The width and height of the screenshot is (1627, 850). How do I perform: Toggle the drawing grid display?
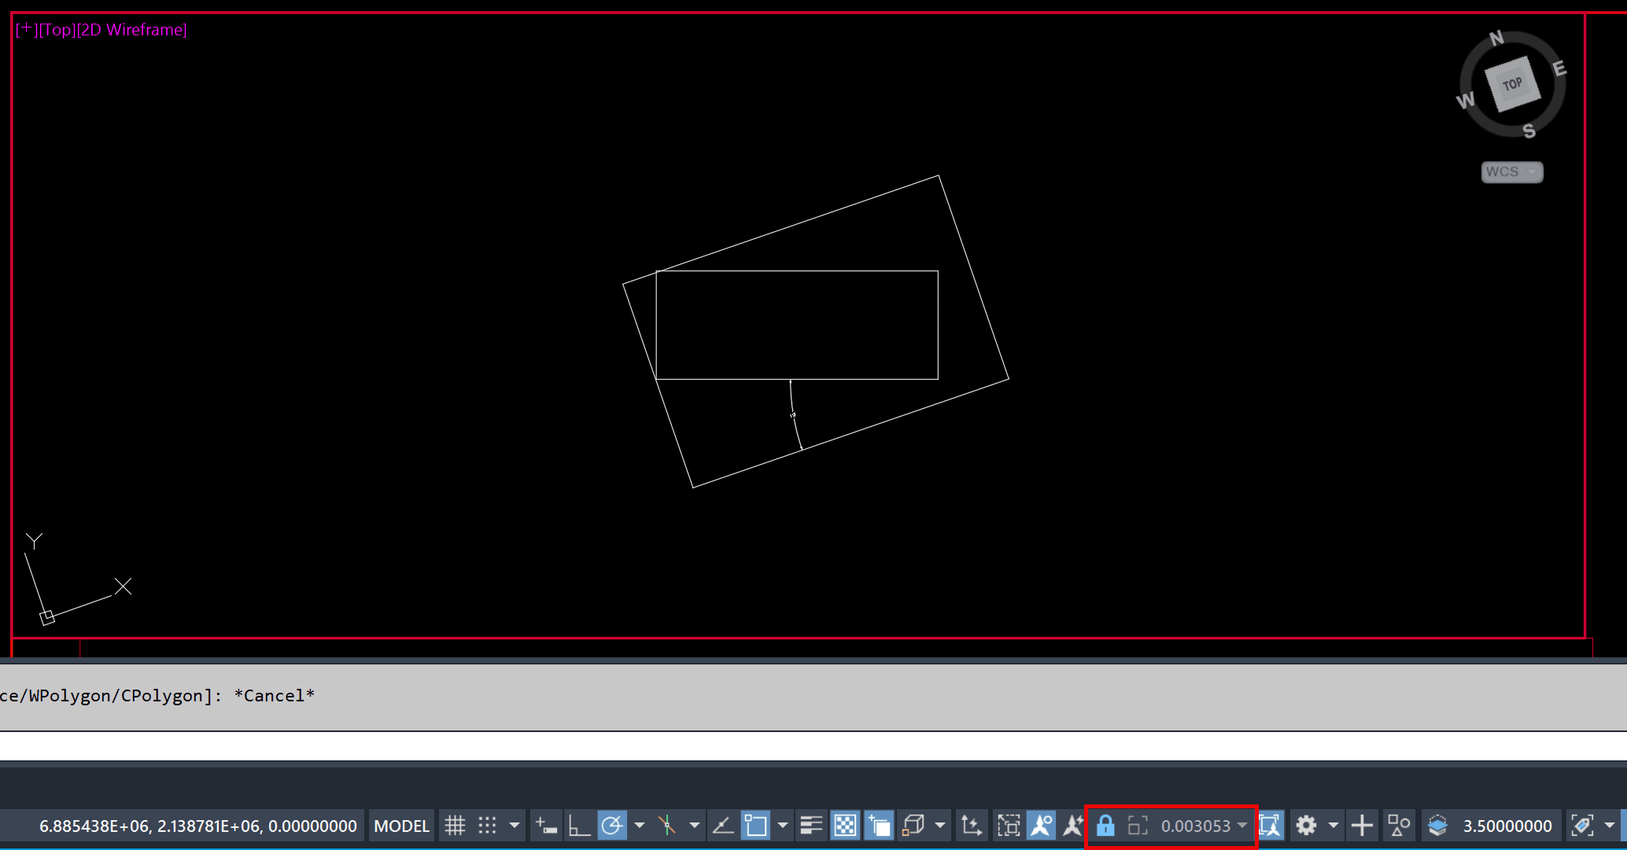(x=455, y=826)
